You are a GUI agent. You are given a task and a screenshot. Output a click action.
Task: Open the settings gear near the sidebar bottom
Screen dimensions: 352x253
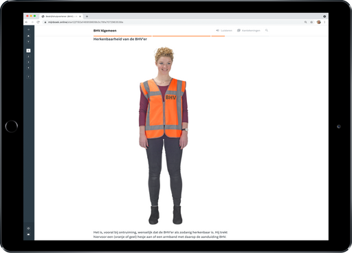click(x=28, y=228)
